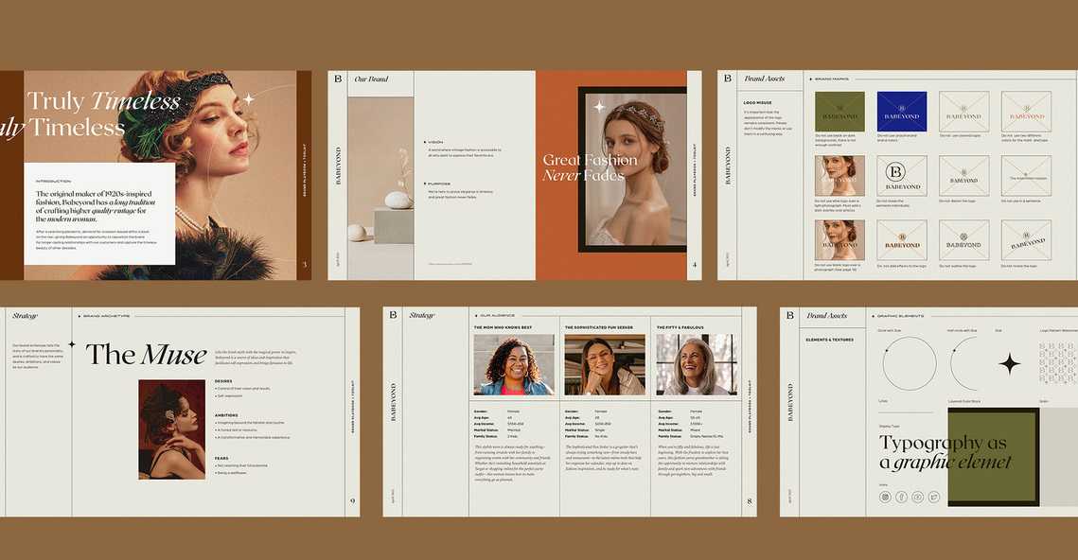Click the Strategy title on the Our Audience page
Viewport: 1078px width, 560px height.
point(422,315)
